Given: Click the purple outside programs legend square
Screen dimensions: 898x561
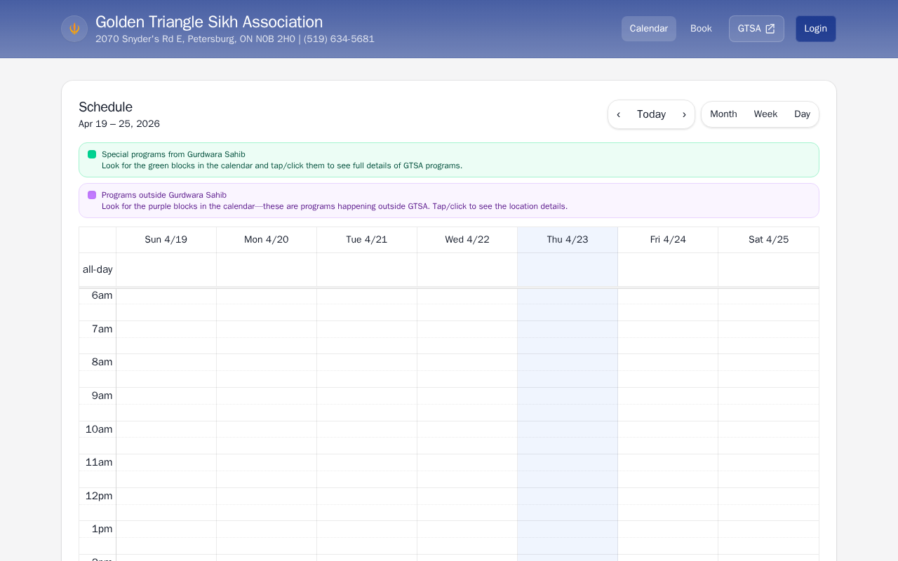Looking at the screenshot, I should click(92, 195).
